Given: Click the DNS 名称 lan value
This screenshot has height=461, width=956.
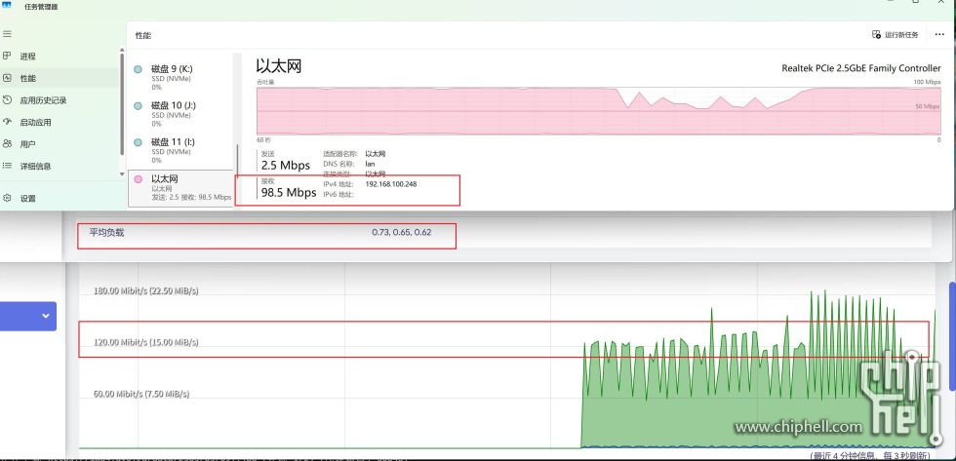Looking at the screenshot, I should pos(370,164).
